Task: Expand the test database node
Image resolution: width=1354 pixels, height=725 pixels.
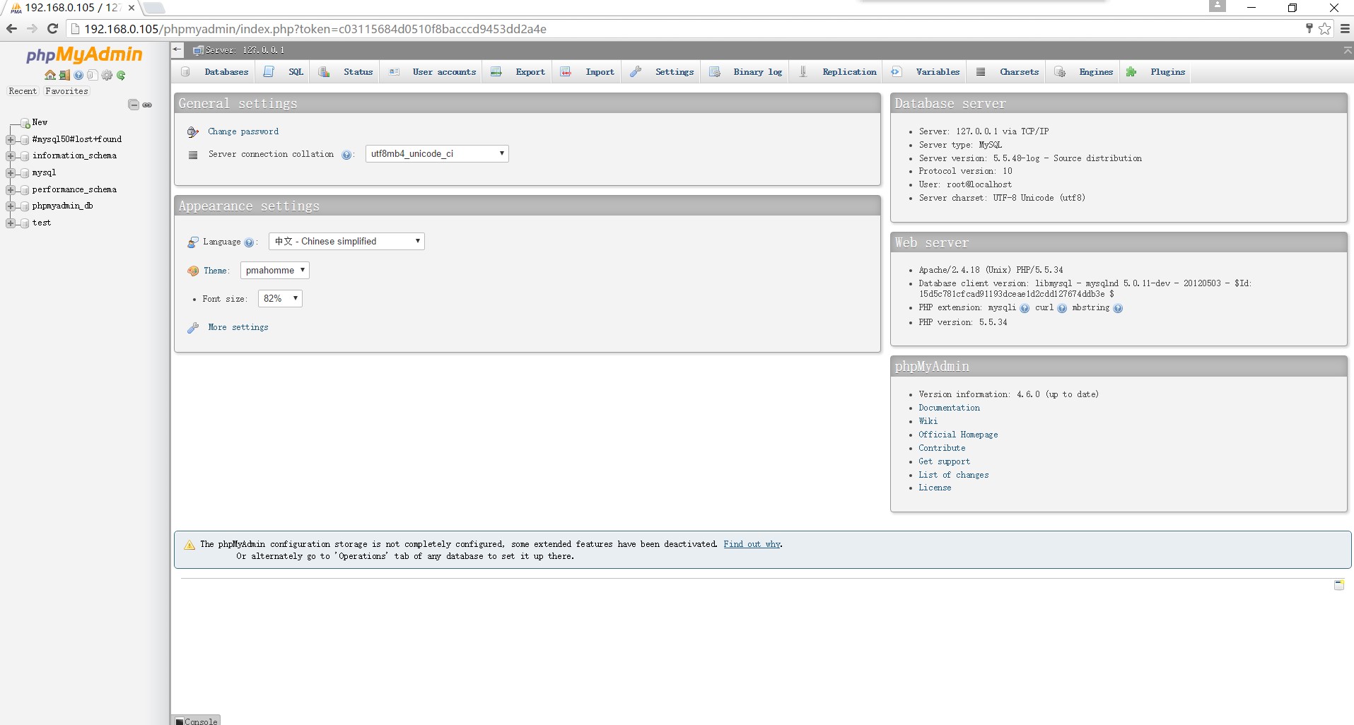Action: [x=11, y=223]
